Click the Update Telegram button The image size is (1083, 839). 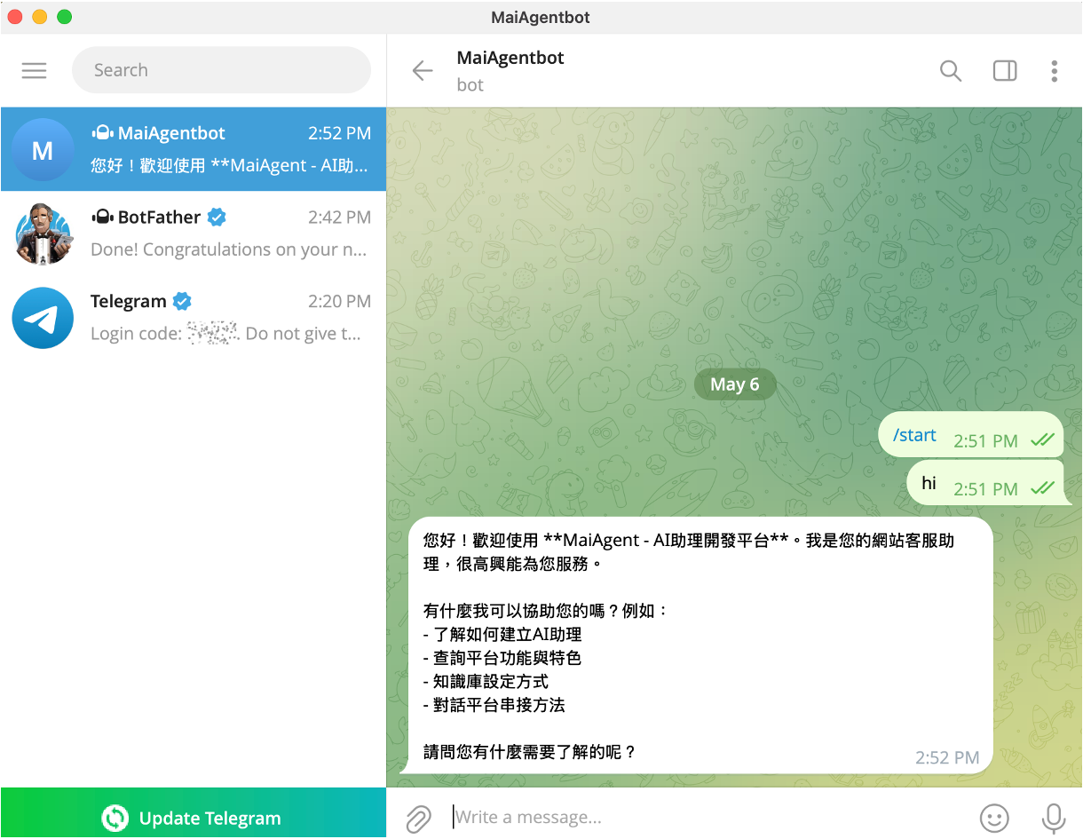coord(194,818)
